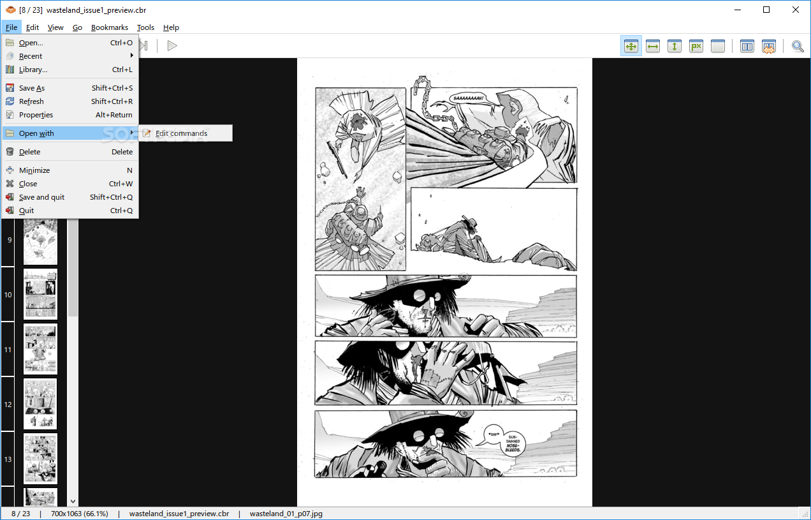Select fit width mode icon

coord(653,46)
